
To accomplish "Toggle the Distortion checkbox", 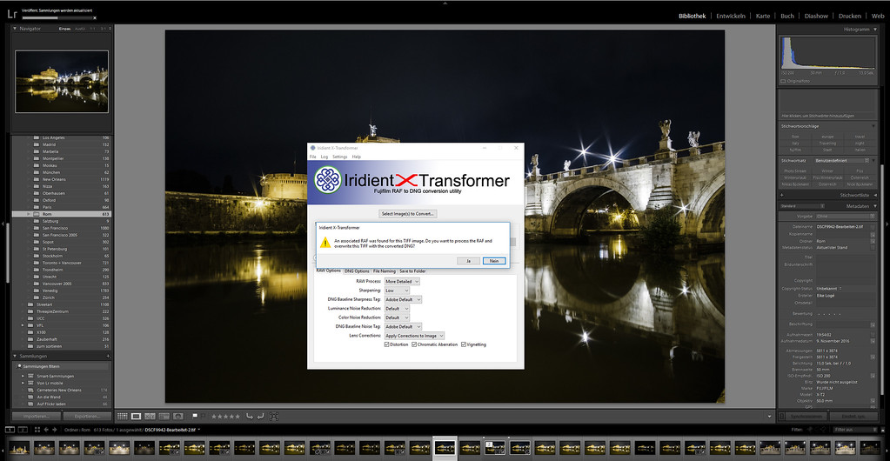I will 387,344.
